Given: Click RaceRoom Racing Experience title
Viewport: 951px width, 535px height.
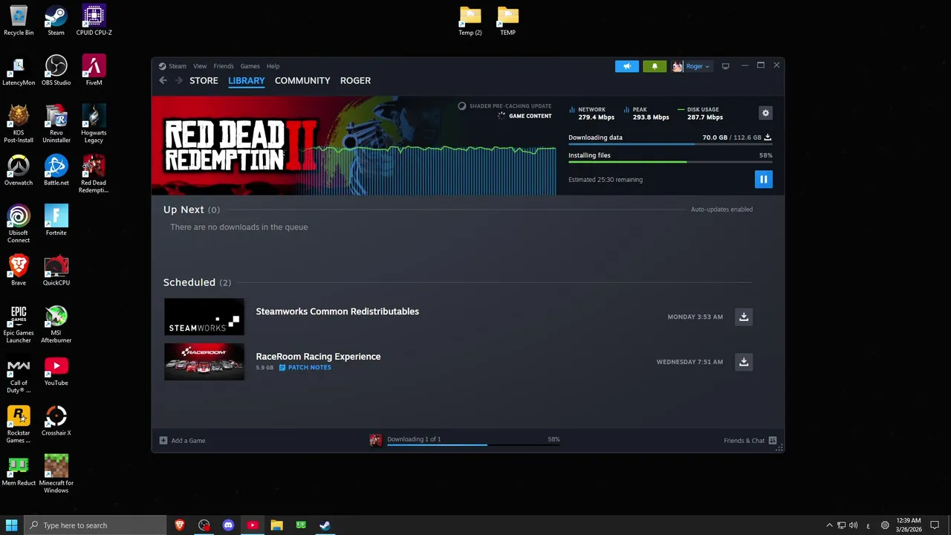Looking at the screenshot, I should tap(318, 357).
